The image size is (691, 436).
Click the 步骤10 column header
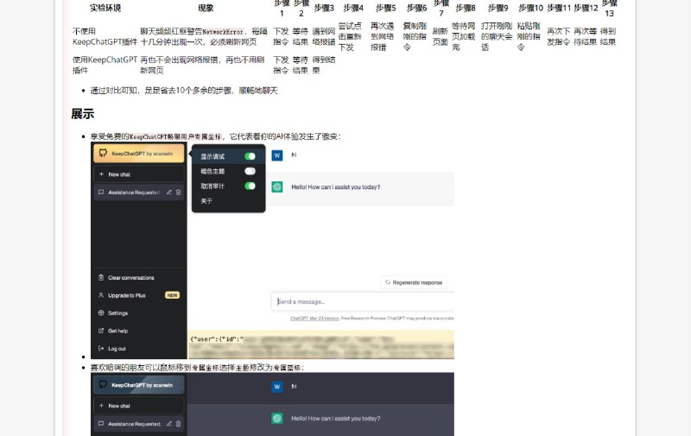(530, 8)
